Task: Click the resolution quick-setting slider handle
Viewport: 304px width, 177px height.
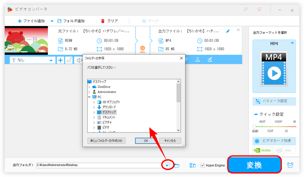Action: tap(254, 127)
